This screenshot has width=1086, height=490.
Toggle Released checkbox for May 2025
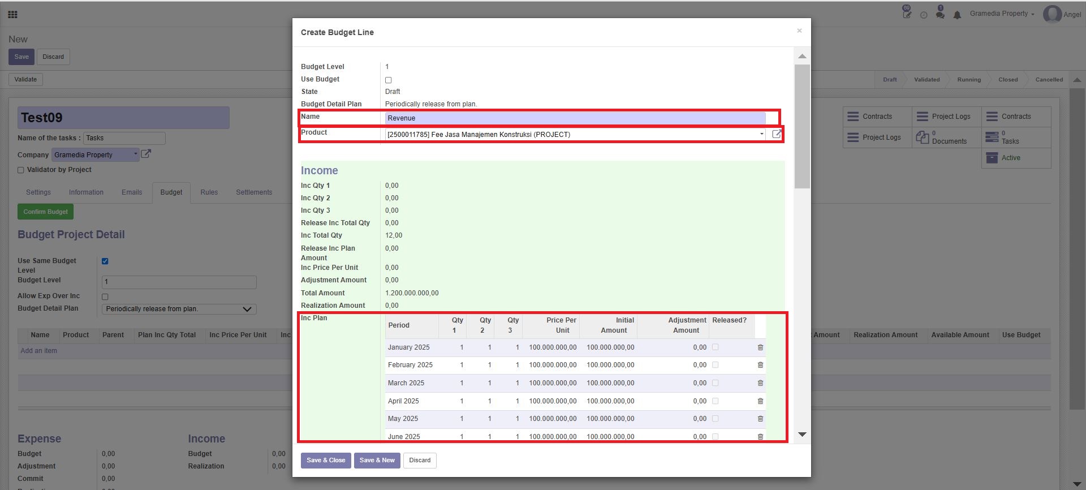[x=716, y=419]
